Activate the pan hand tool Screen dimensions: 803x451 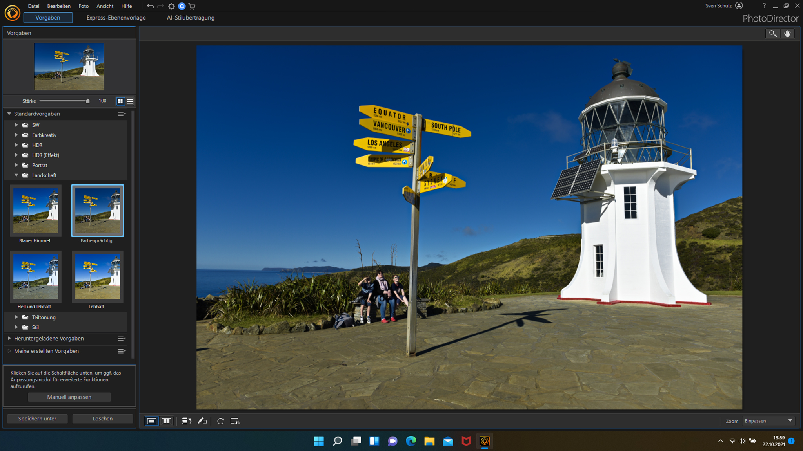[788, 33]
